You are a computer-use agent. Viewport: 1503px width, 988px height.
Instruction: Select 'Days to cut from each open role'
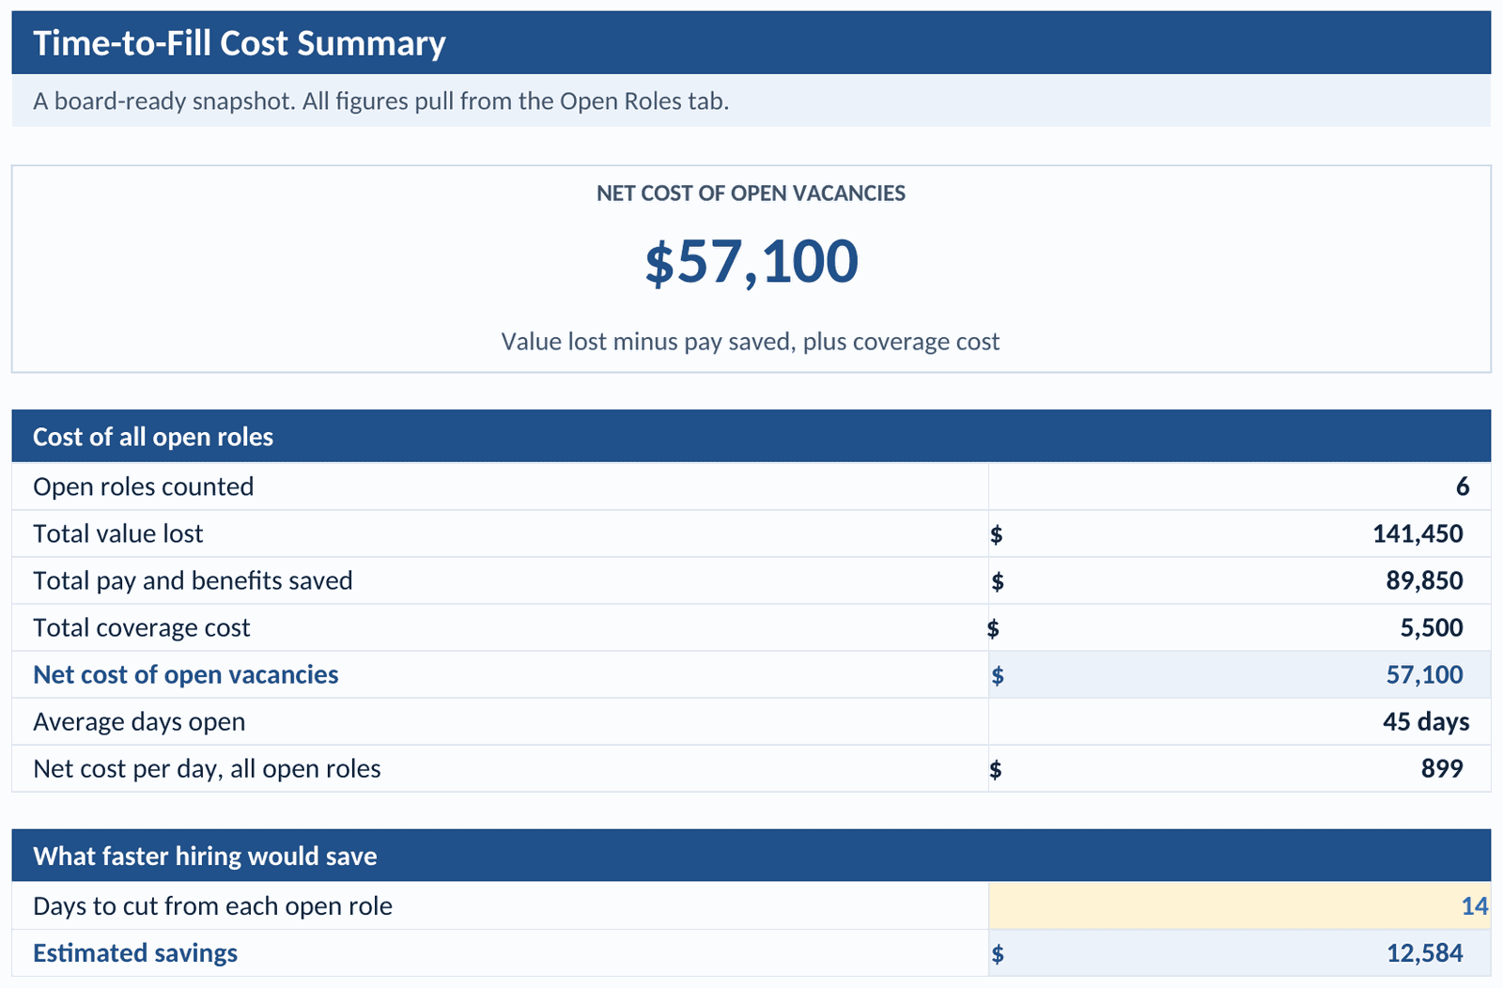pos(212,906)
